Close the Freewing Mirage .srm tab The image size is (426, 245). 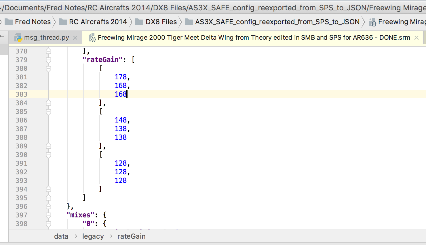pyautogui.click(x=416, y=38)
